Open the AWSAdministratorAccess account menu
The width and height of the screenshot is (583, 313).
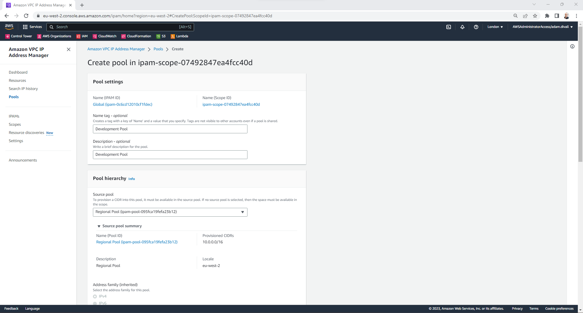543,27
